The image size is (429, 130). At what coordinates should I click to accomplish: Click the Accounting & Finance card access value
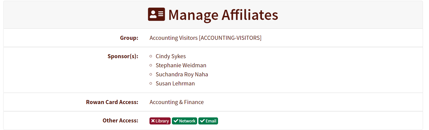tap(176, 102)
